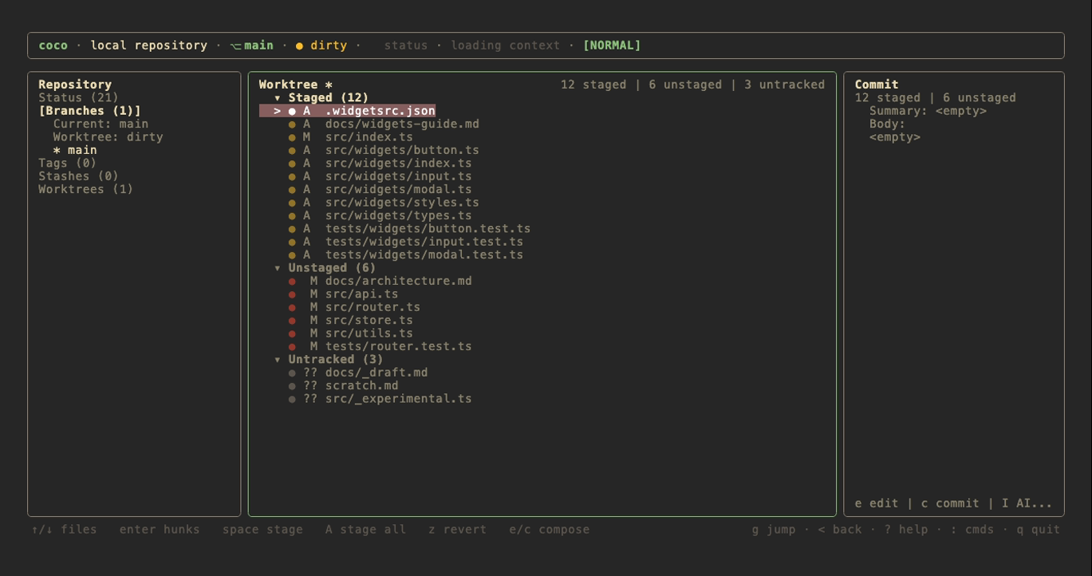
Task: Click c commit in Commit panel
Action: point(950,503)
